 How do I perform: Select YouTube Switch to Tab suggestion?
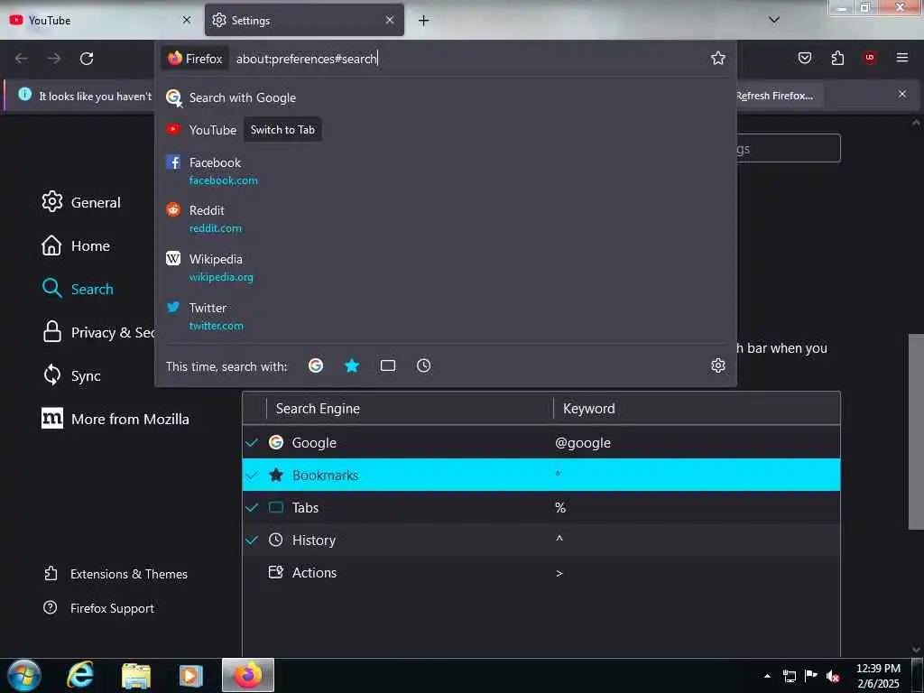[x=446, y=130]
